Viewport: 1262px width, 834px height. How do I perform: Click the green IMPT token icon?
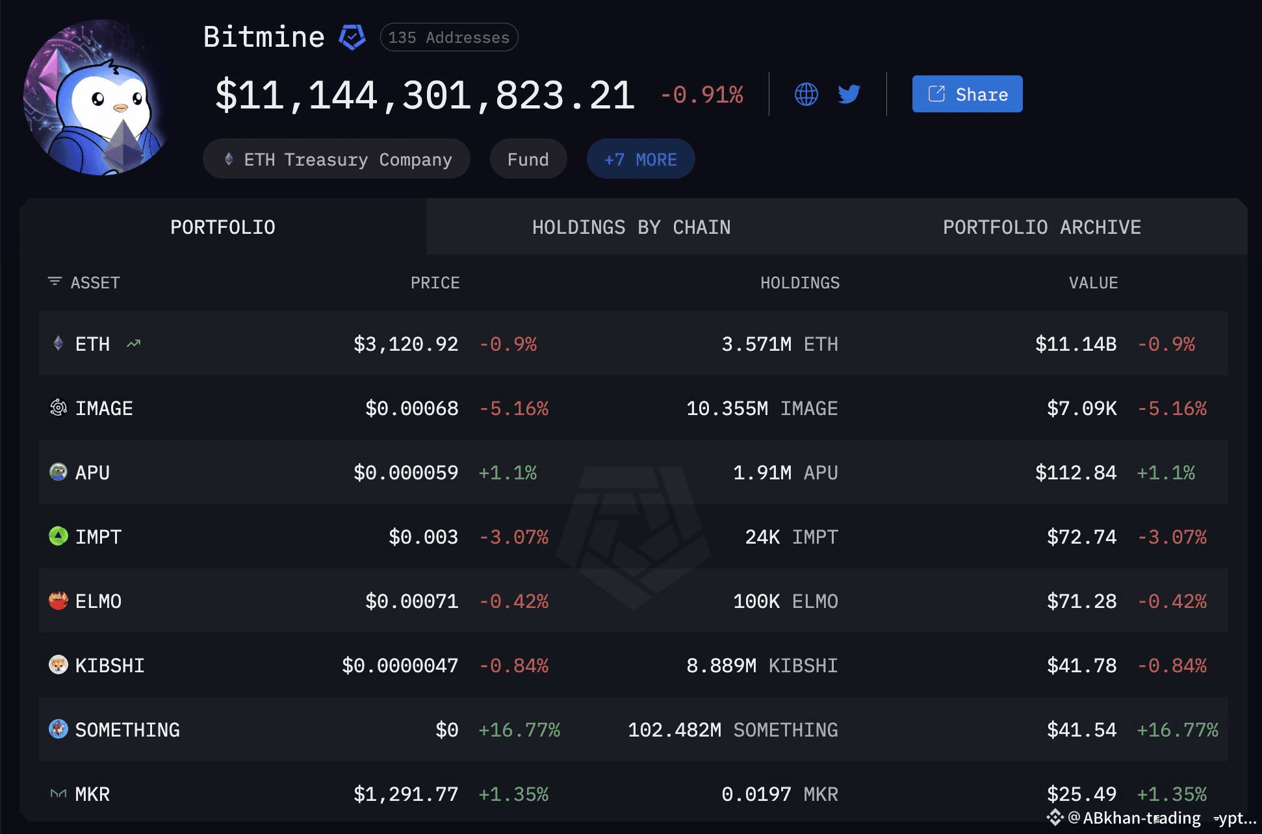pos(58,537)
